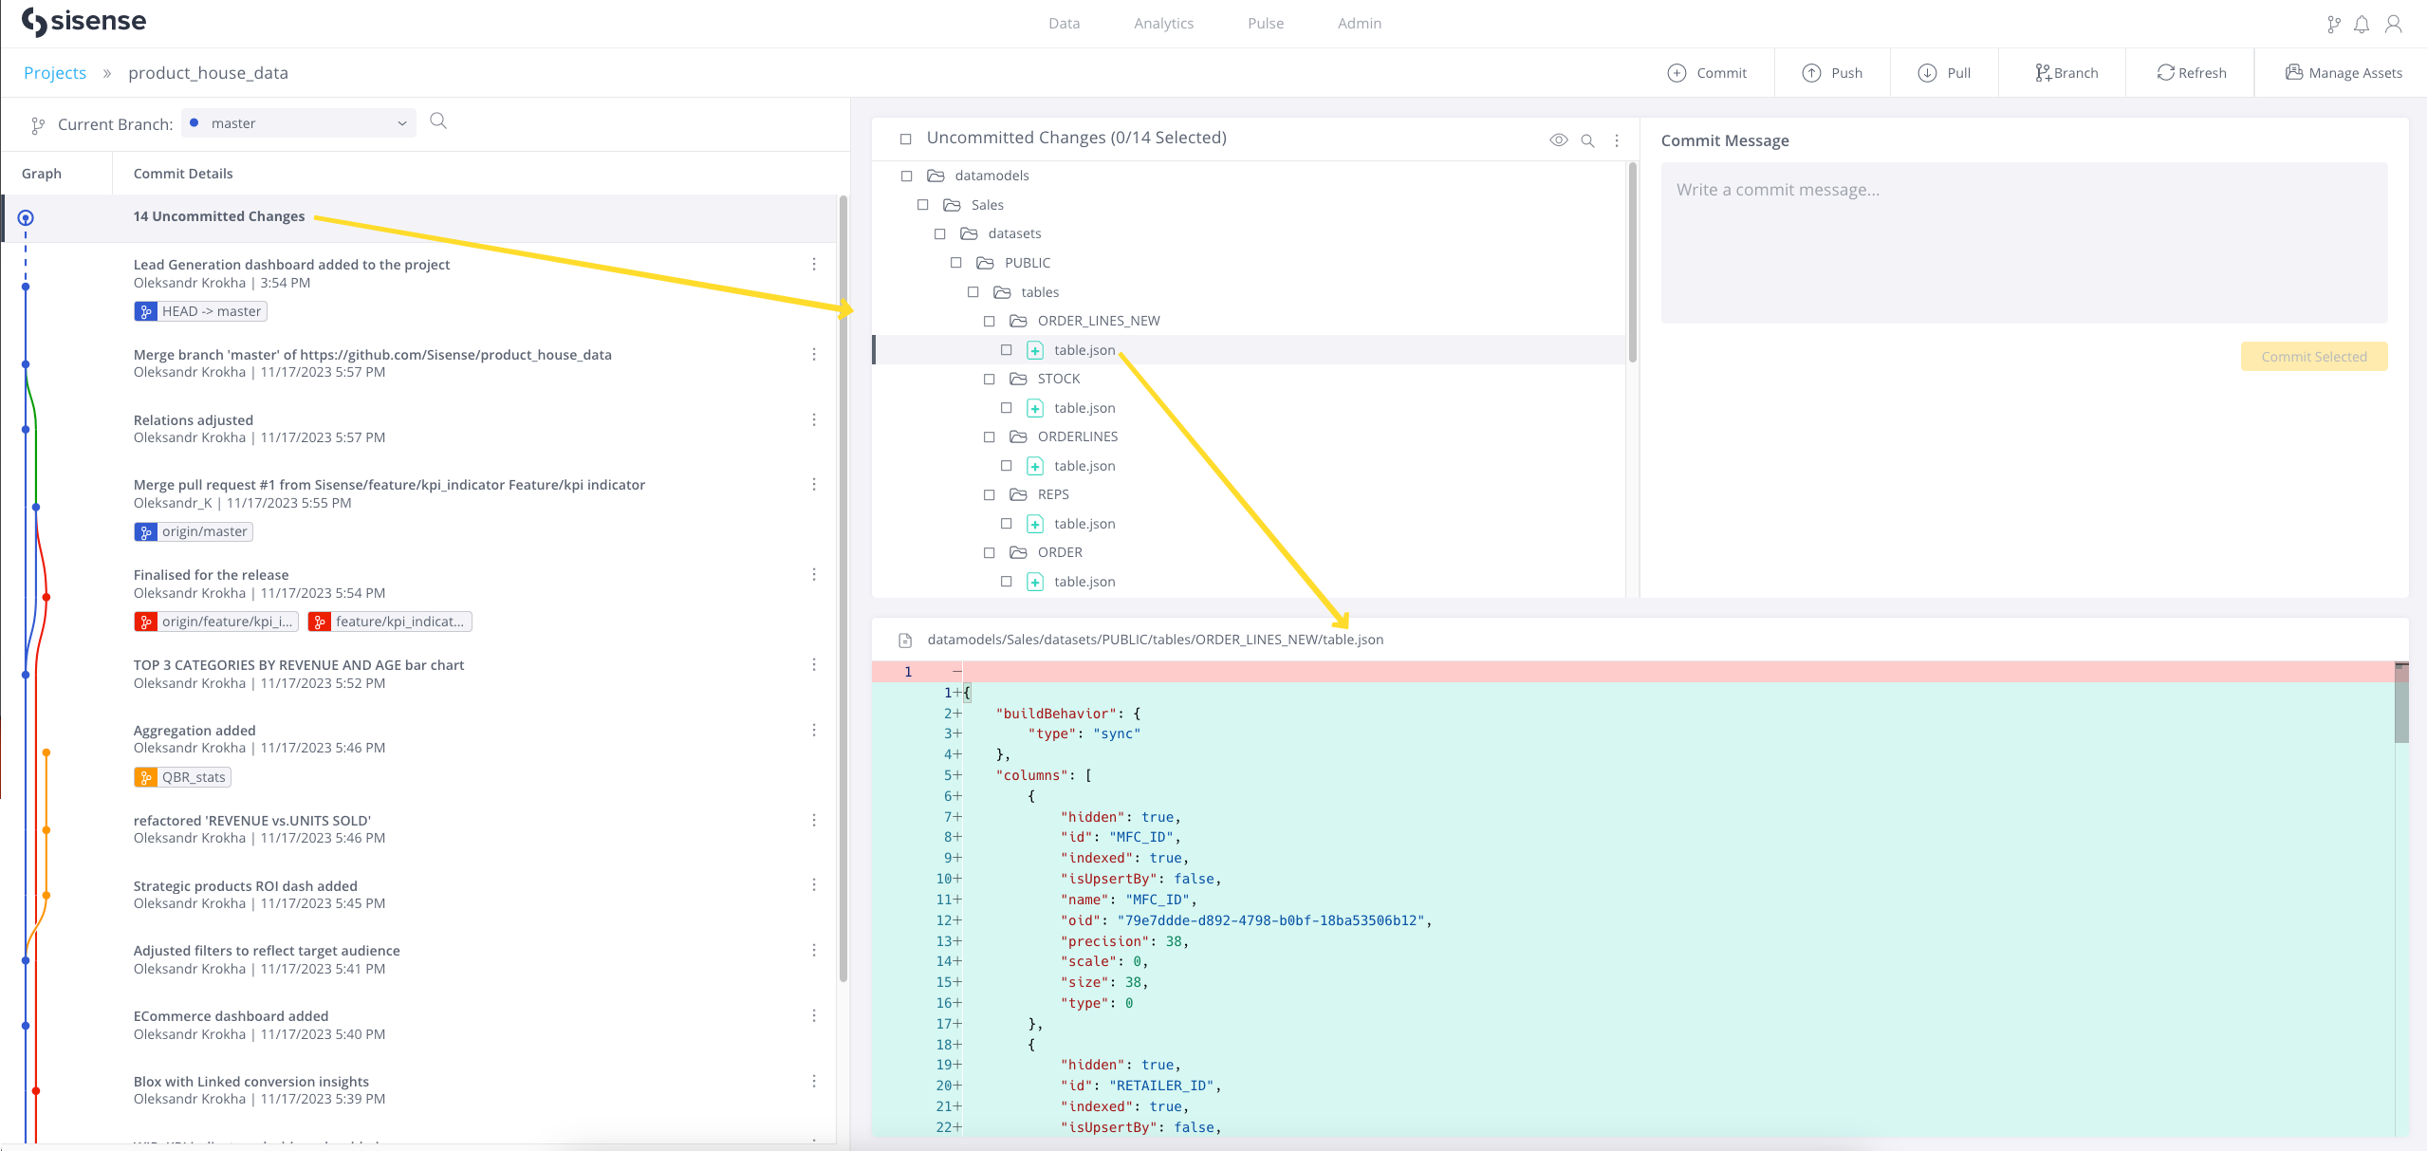Focus the commit message text area
This screenshot has width=2427, height=1151.
click(x=2024, y=243)
